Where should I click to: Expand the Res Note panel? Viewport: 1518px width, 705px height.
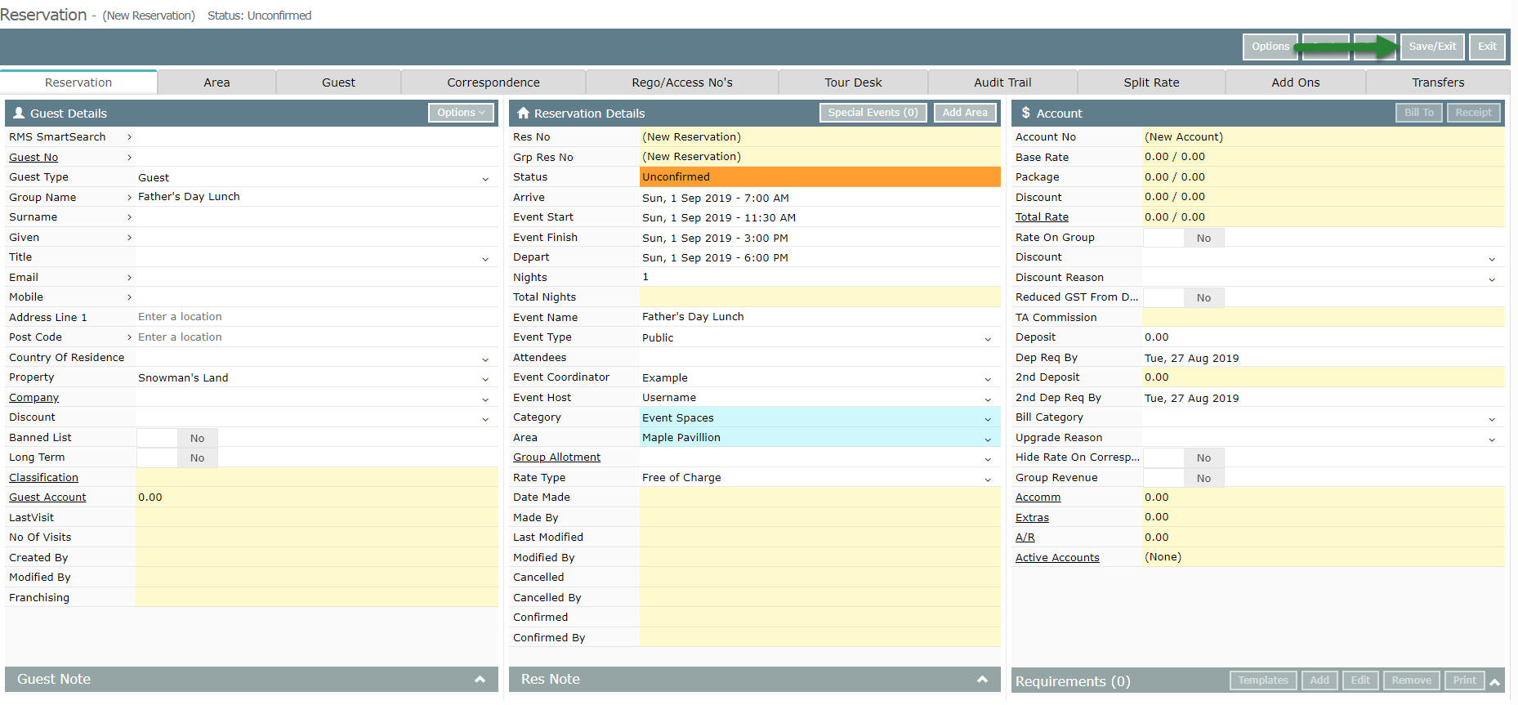tap(982, 680)
